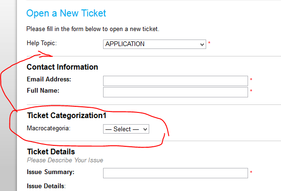Click the Full Name label
Viewport: 281px width, 191px height.
tap(43, 90)
